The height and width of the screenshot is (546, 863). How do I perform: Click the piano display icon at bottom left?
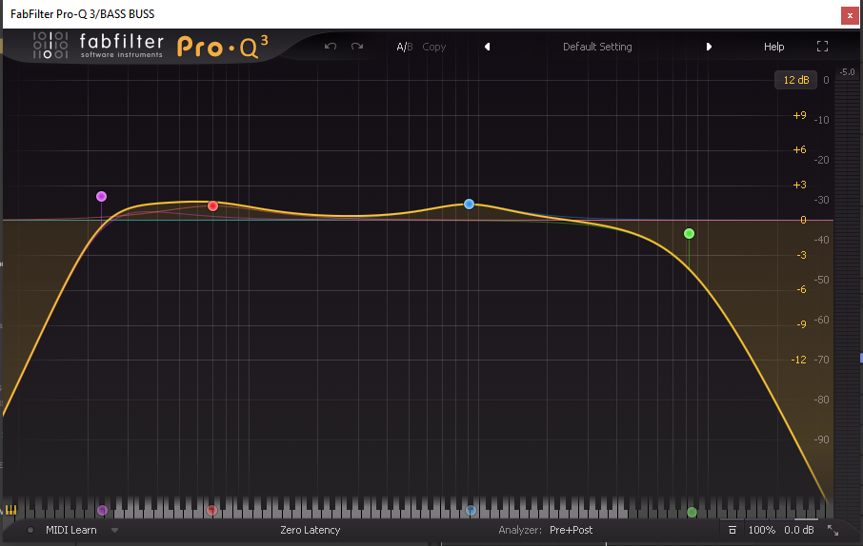click(11, 511)
